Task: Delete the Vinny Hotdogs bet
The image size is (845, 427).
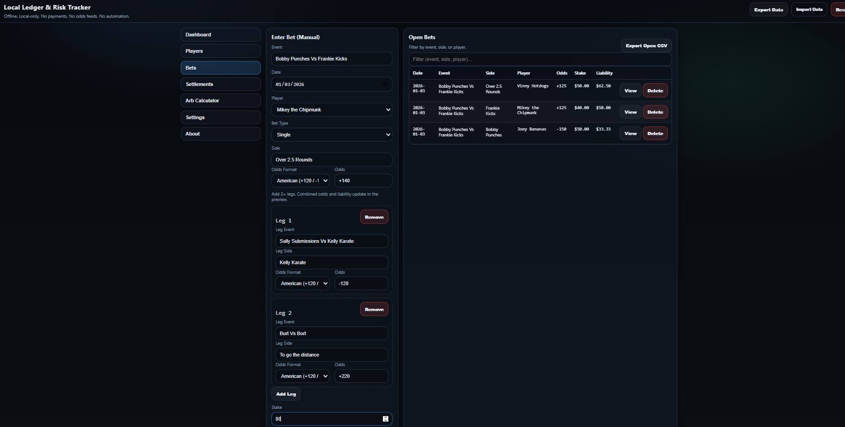Action: click(x=655, y=90)
